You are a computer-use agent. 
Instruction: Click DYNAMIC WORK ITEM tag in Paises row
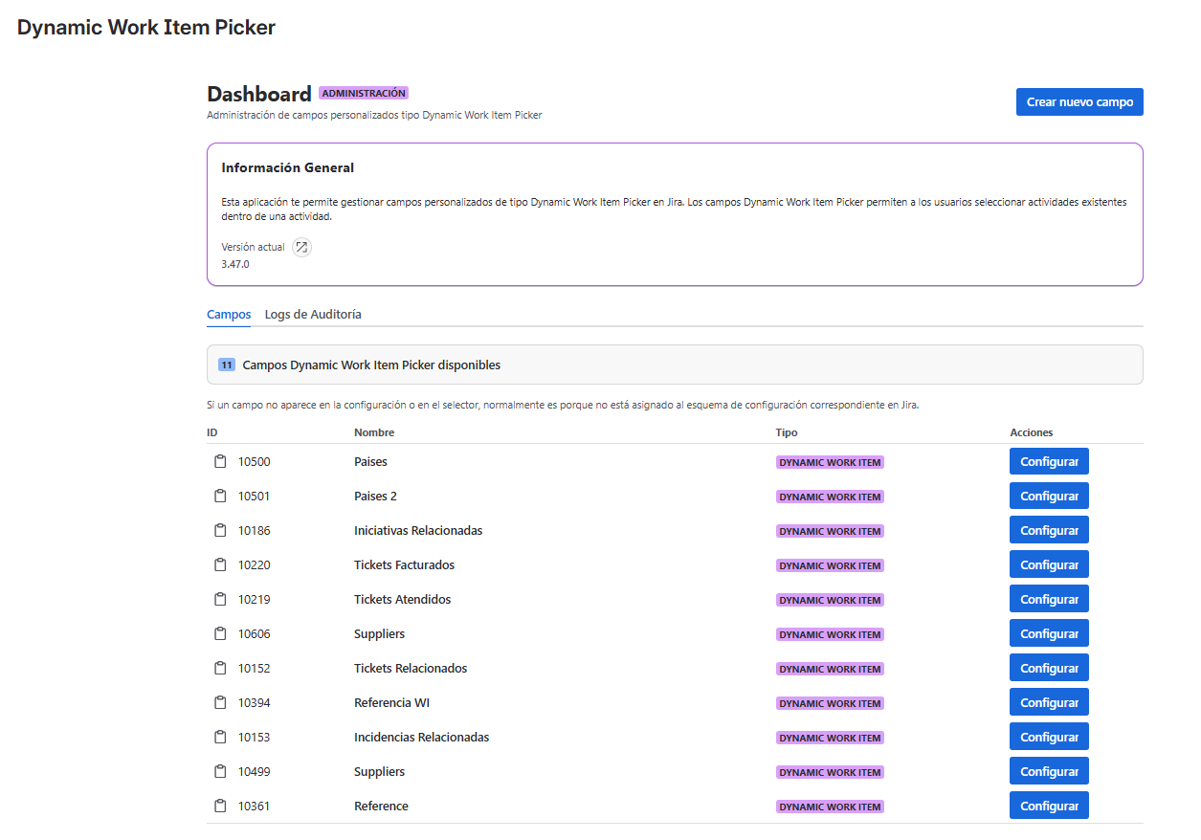click(x=830, y=462)
